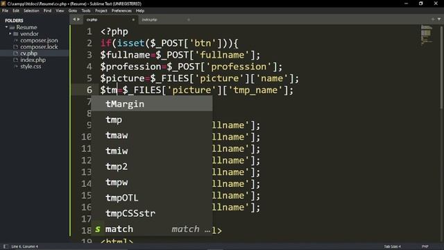
Task: Add new tab with plus icon
Action: (x=433, y=19)
